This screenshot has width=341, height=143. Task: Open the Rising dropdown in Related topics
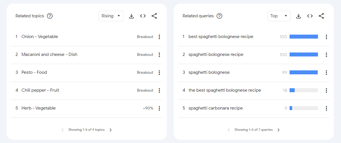tap(111, 16)
